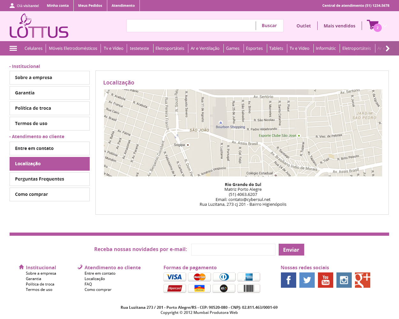The image size is (399, 319).
Task: Click the Lottus logo
Action: coord(39,26)
